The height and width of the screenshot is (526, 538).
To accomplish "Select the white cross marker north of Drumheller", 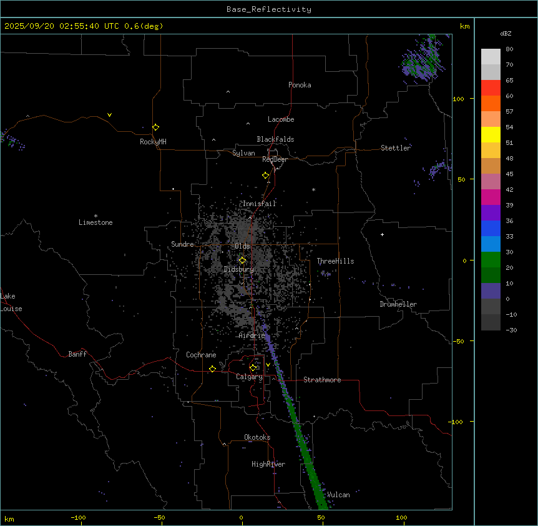I will click(x=382, y=234).
